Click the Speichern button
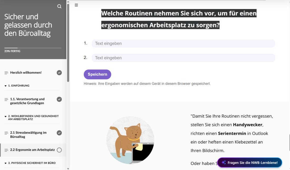The width and height of the screenshot is (290, 170). [98, 74]
